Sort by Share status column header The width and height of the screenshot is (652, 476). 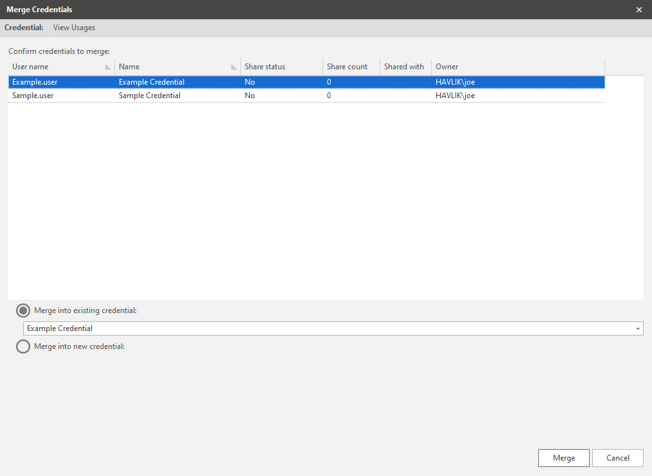[265, 67]
